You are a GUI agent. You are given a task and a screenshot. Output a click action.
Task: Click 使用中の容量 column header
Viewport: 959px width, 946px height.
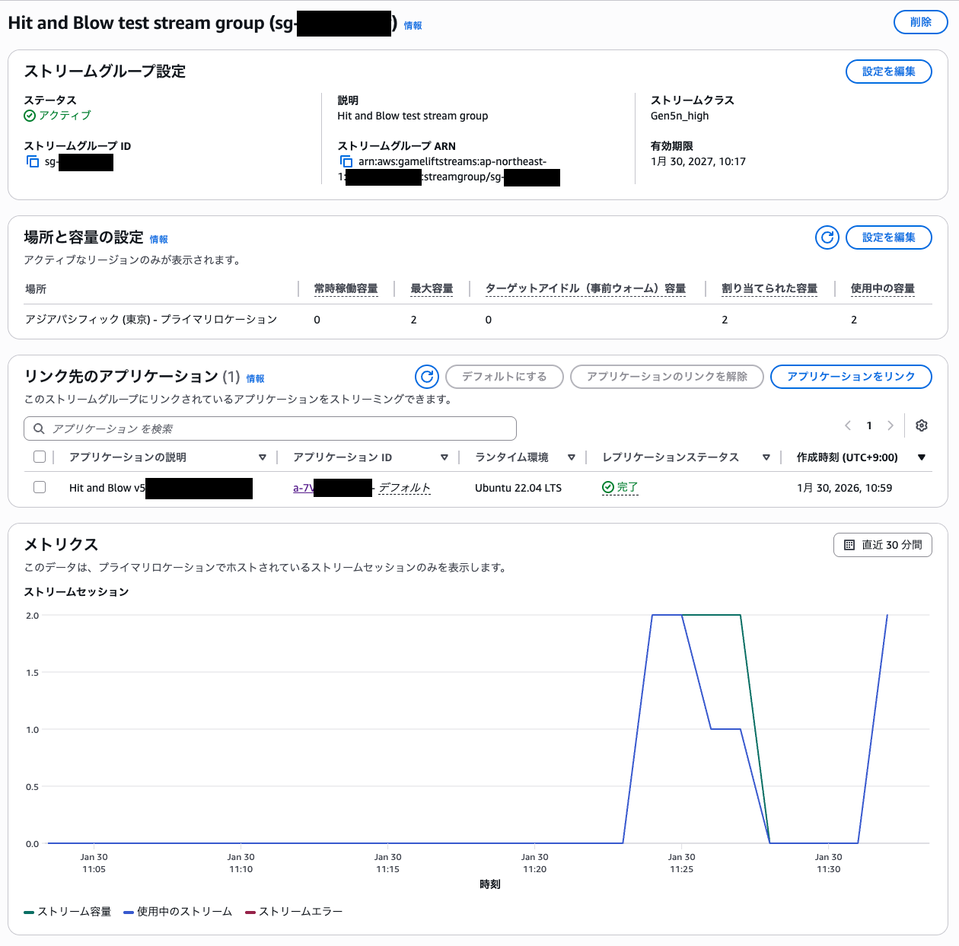click(x=883, y=288)
